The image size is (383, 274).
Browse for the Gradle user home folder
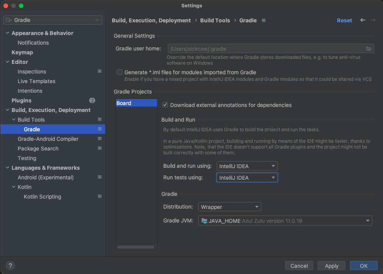(368, 49)
